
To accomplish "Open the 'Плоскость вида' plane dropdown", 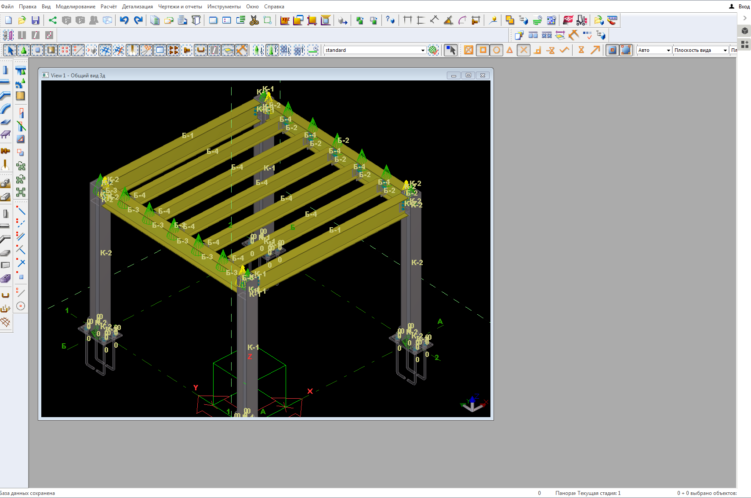I will tap(725, 50).
